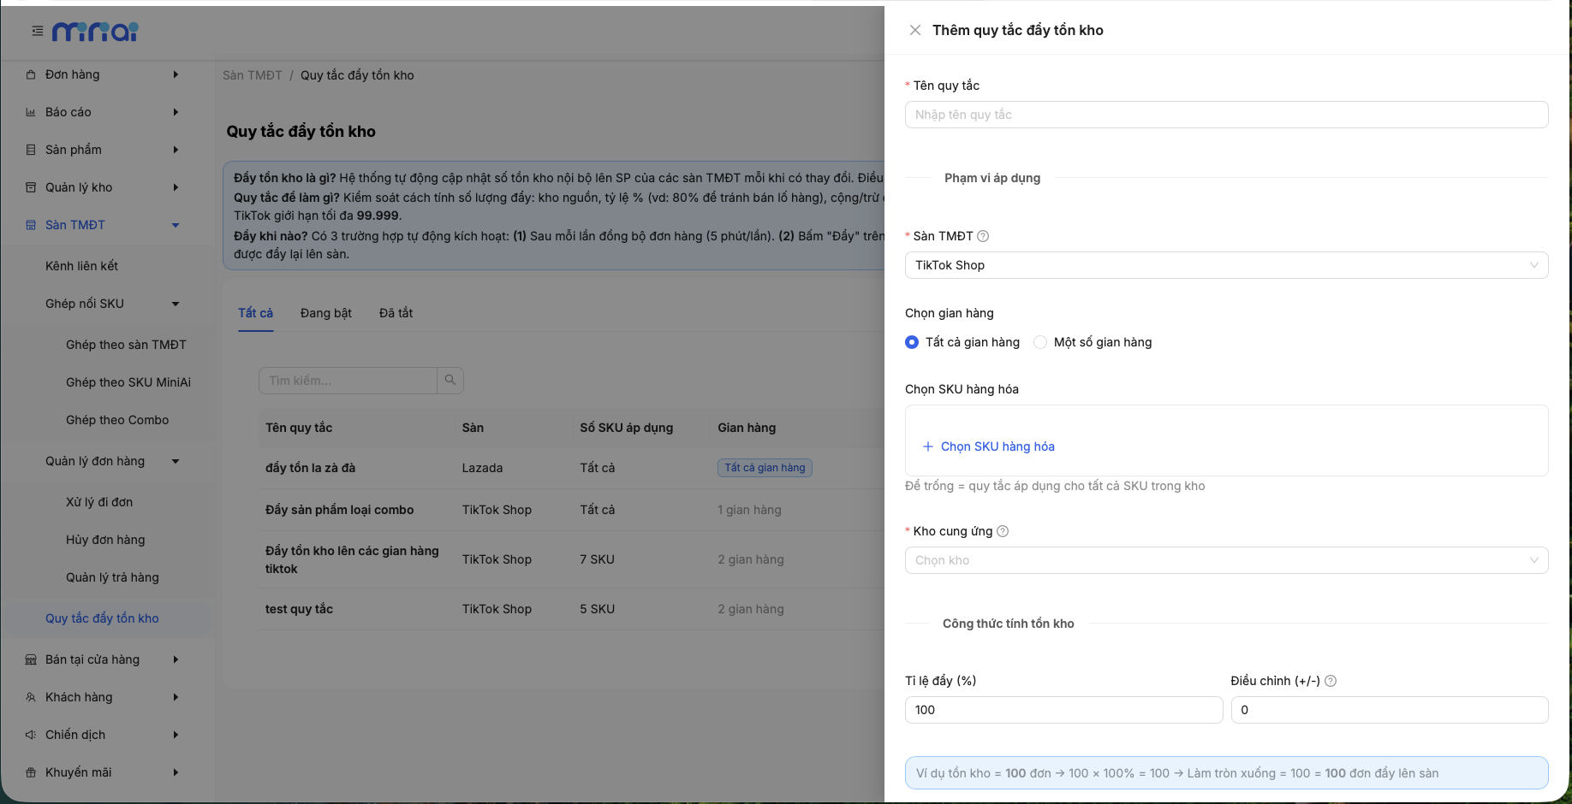Click the Quản lý kho icon
This screenshot has width=1572, height=804.
[31, 187]
